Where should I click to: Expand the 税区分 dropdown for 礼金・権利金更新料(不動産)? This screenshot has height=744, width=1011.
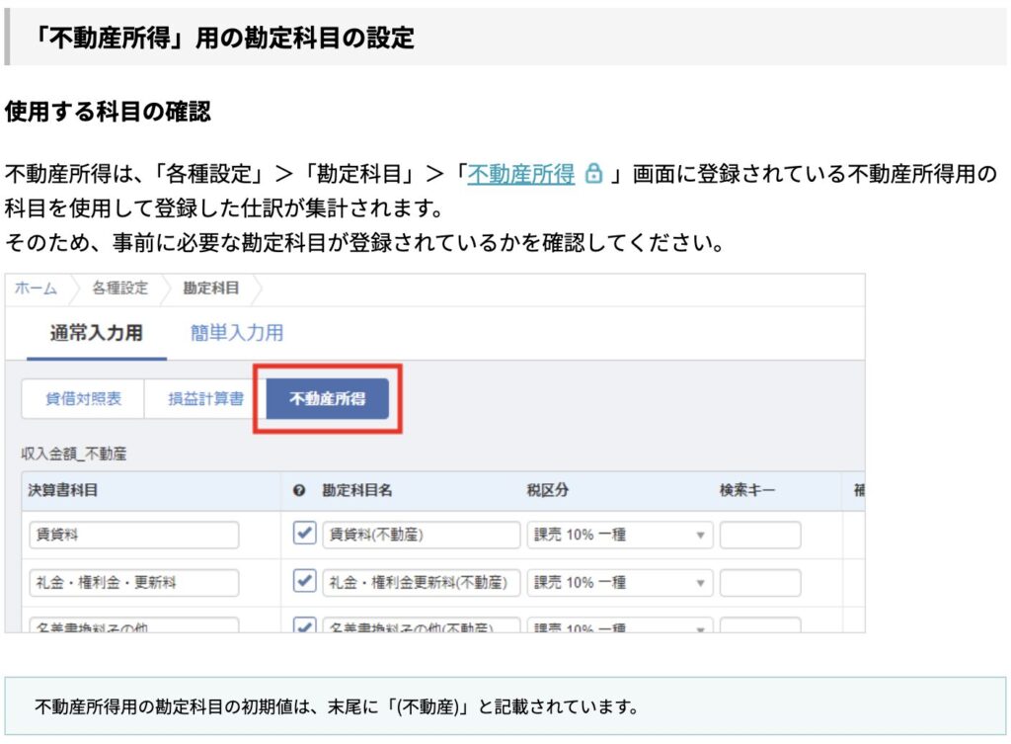tap(619, 583)
